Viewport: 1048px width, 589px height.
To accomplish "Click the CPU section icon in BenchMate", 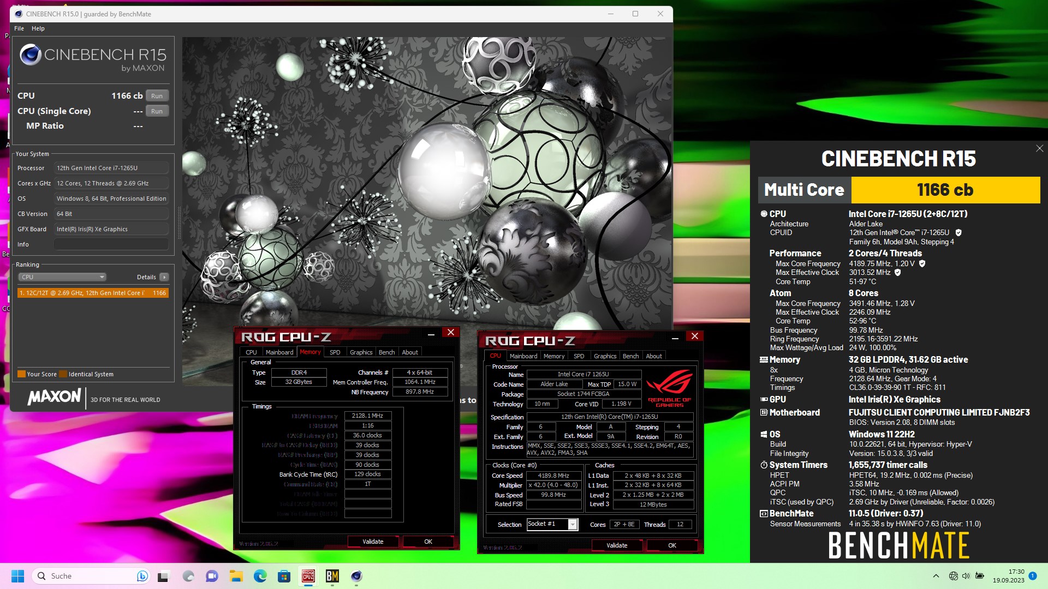I will pyautogui.click(x=764, y=214).
